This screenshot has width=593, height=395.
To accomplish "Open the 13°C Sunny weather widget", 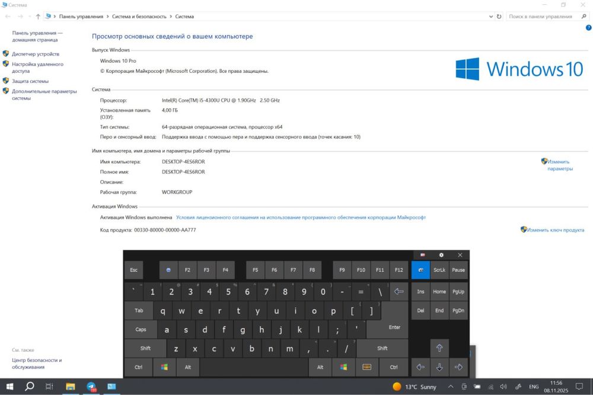I will pos(415,387).
